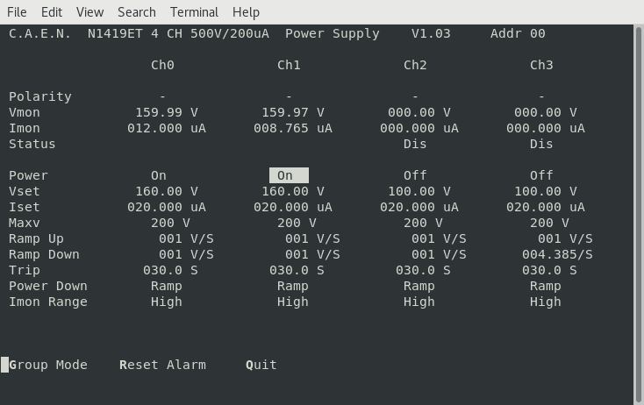This screenshot has width=644, height=405.
Task: Select Ch2 Iset value 020.000 uA
Action: point(419,207)
